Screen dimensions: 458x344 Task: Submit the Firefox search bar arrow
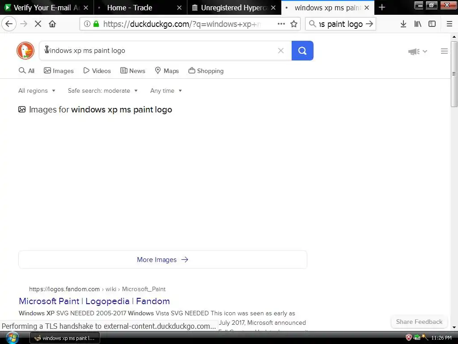click(369, 24)
